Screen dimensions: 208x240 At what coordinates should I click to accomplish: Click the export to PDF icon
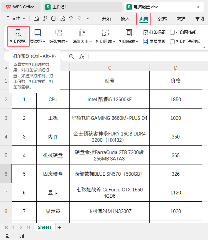coord(45,19)
